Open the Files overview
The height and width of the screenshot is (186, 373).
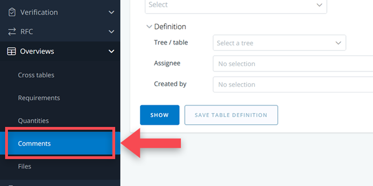click(25, 166)
